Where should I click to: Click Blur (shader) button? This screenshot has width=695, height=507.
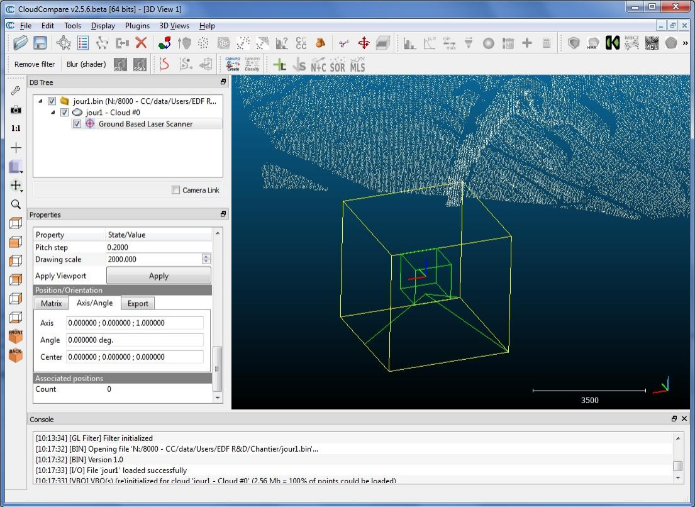click(86, 64)
